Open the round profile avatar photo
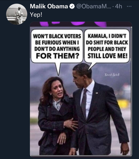Image resolution: width=139 pixels, height=159 pixels. (17, 14)
